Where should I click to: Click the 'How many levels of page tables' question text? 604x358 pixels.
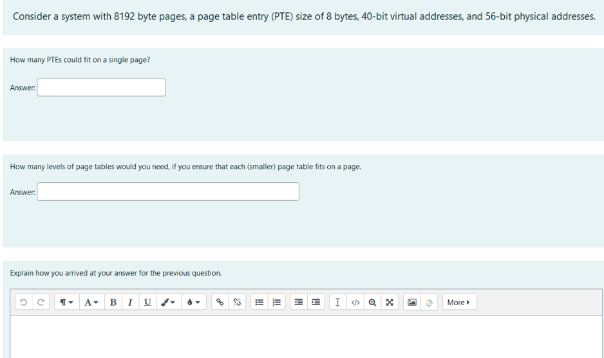point(185,167)
